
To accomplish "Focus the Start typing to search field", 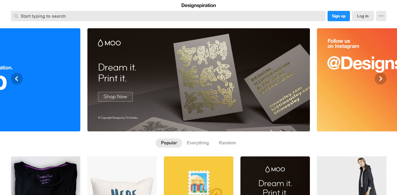I will (168, 16).
